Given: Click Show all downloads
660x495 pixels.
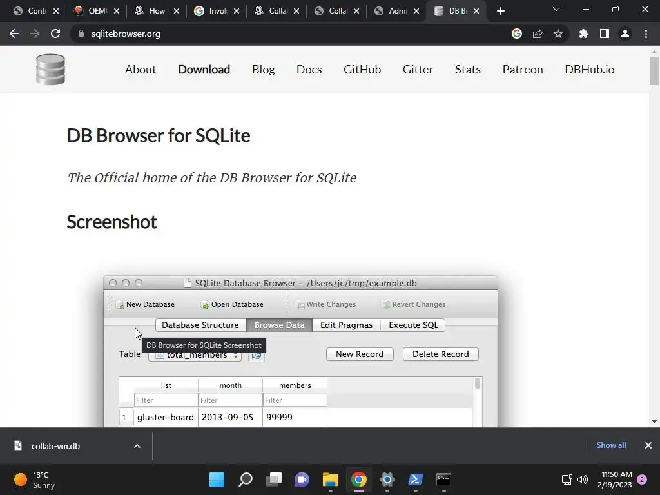Looking at the screenshot, I should point(611,445).
